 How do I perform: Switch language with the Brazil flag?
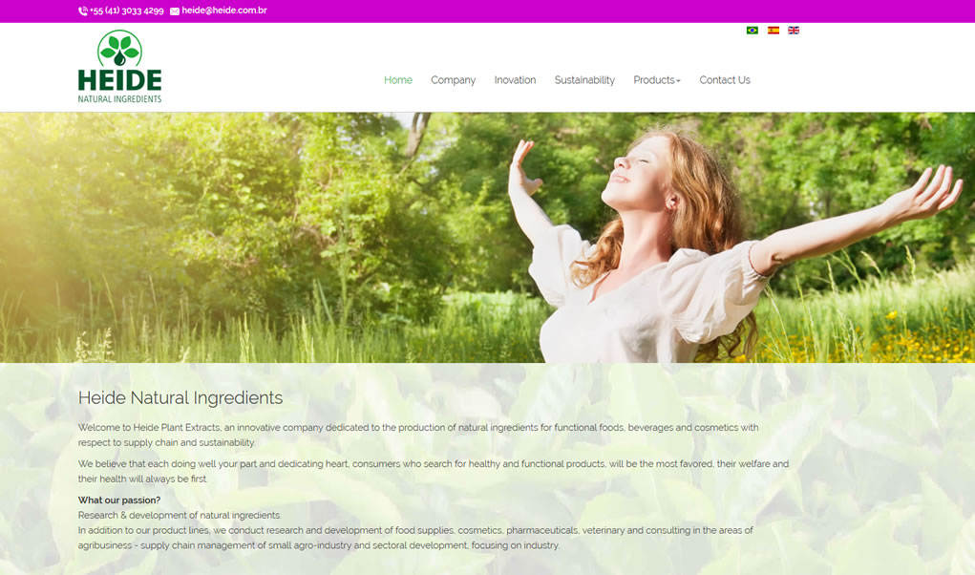752,30
